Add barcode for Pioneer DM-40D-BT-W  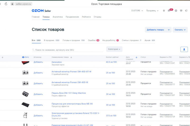38,73
